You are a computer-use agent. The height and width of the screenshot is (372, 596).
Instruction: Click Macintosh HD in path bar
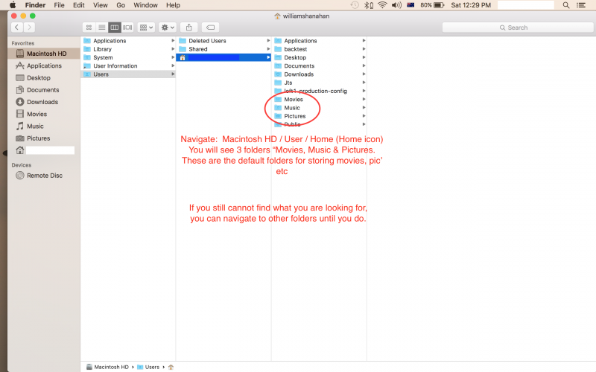tap(107, 367)
